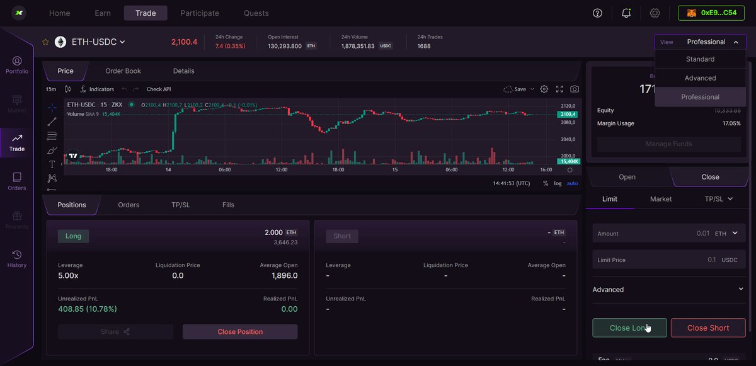Toggle percent scale on chart

tap(546, 183)
